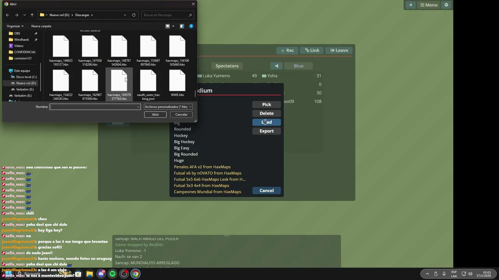Select Futsal 3x3 4x4 from HaxMaps
The width and height of the screenshot is (499, 280).
[x=202, y=185]
